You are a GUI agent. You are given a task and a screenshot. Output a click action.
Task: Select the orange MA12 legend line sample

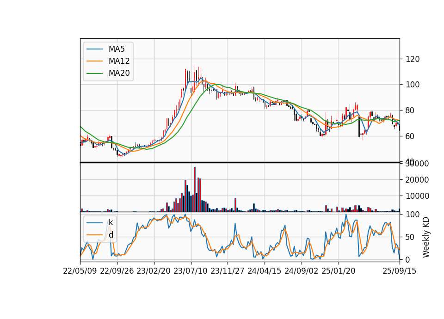94,61
